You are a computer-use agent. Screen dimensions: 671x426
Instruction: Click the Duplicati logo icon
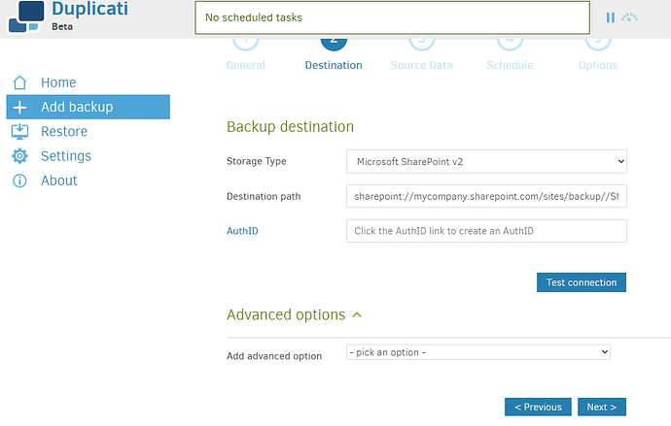tap(25, 16)
